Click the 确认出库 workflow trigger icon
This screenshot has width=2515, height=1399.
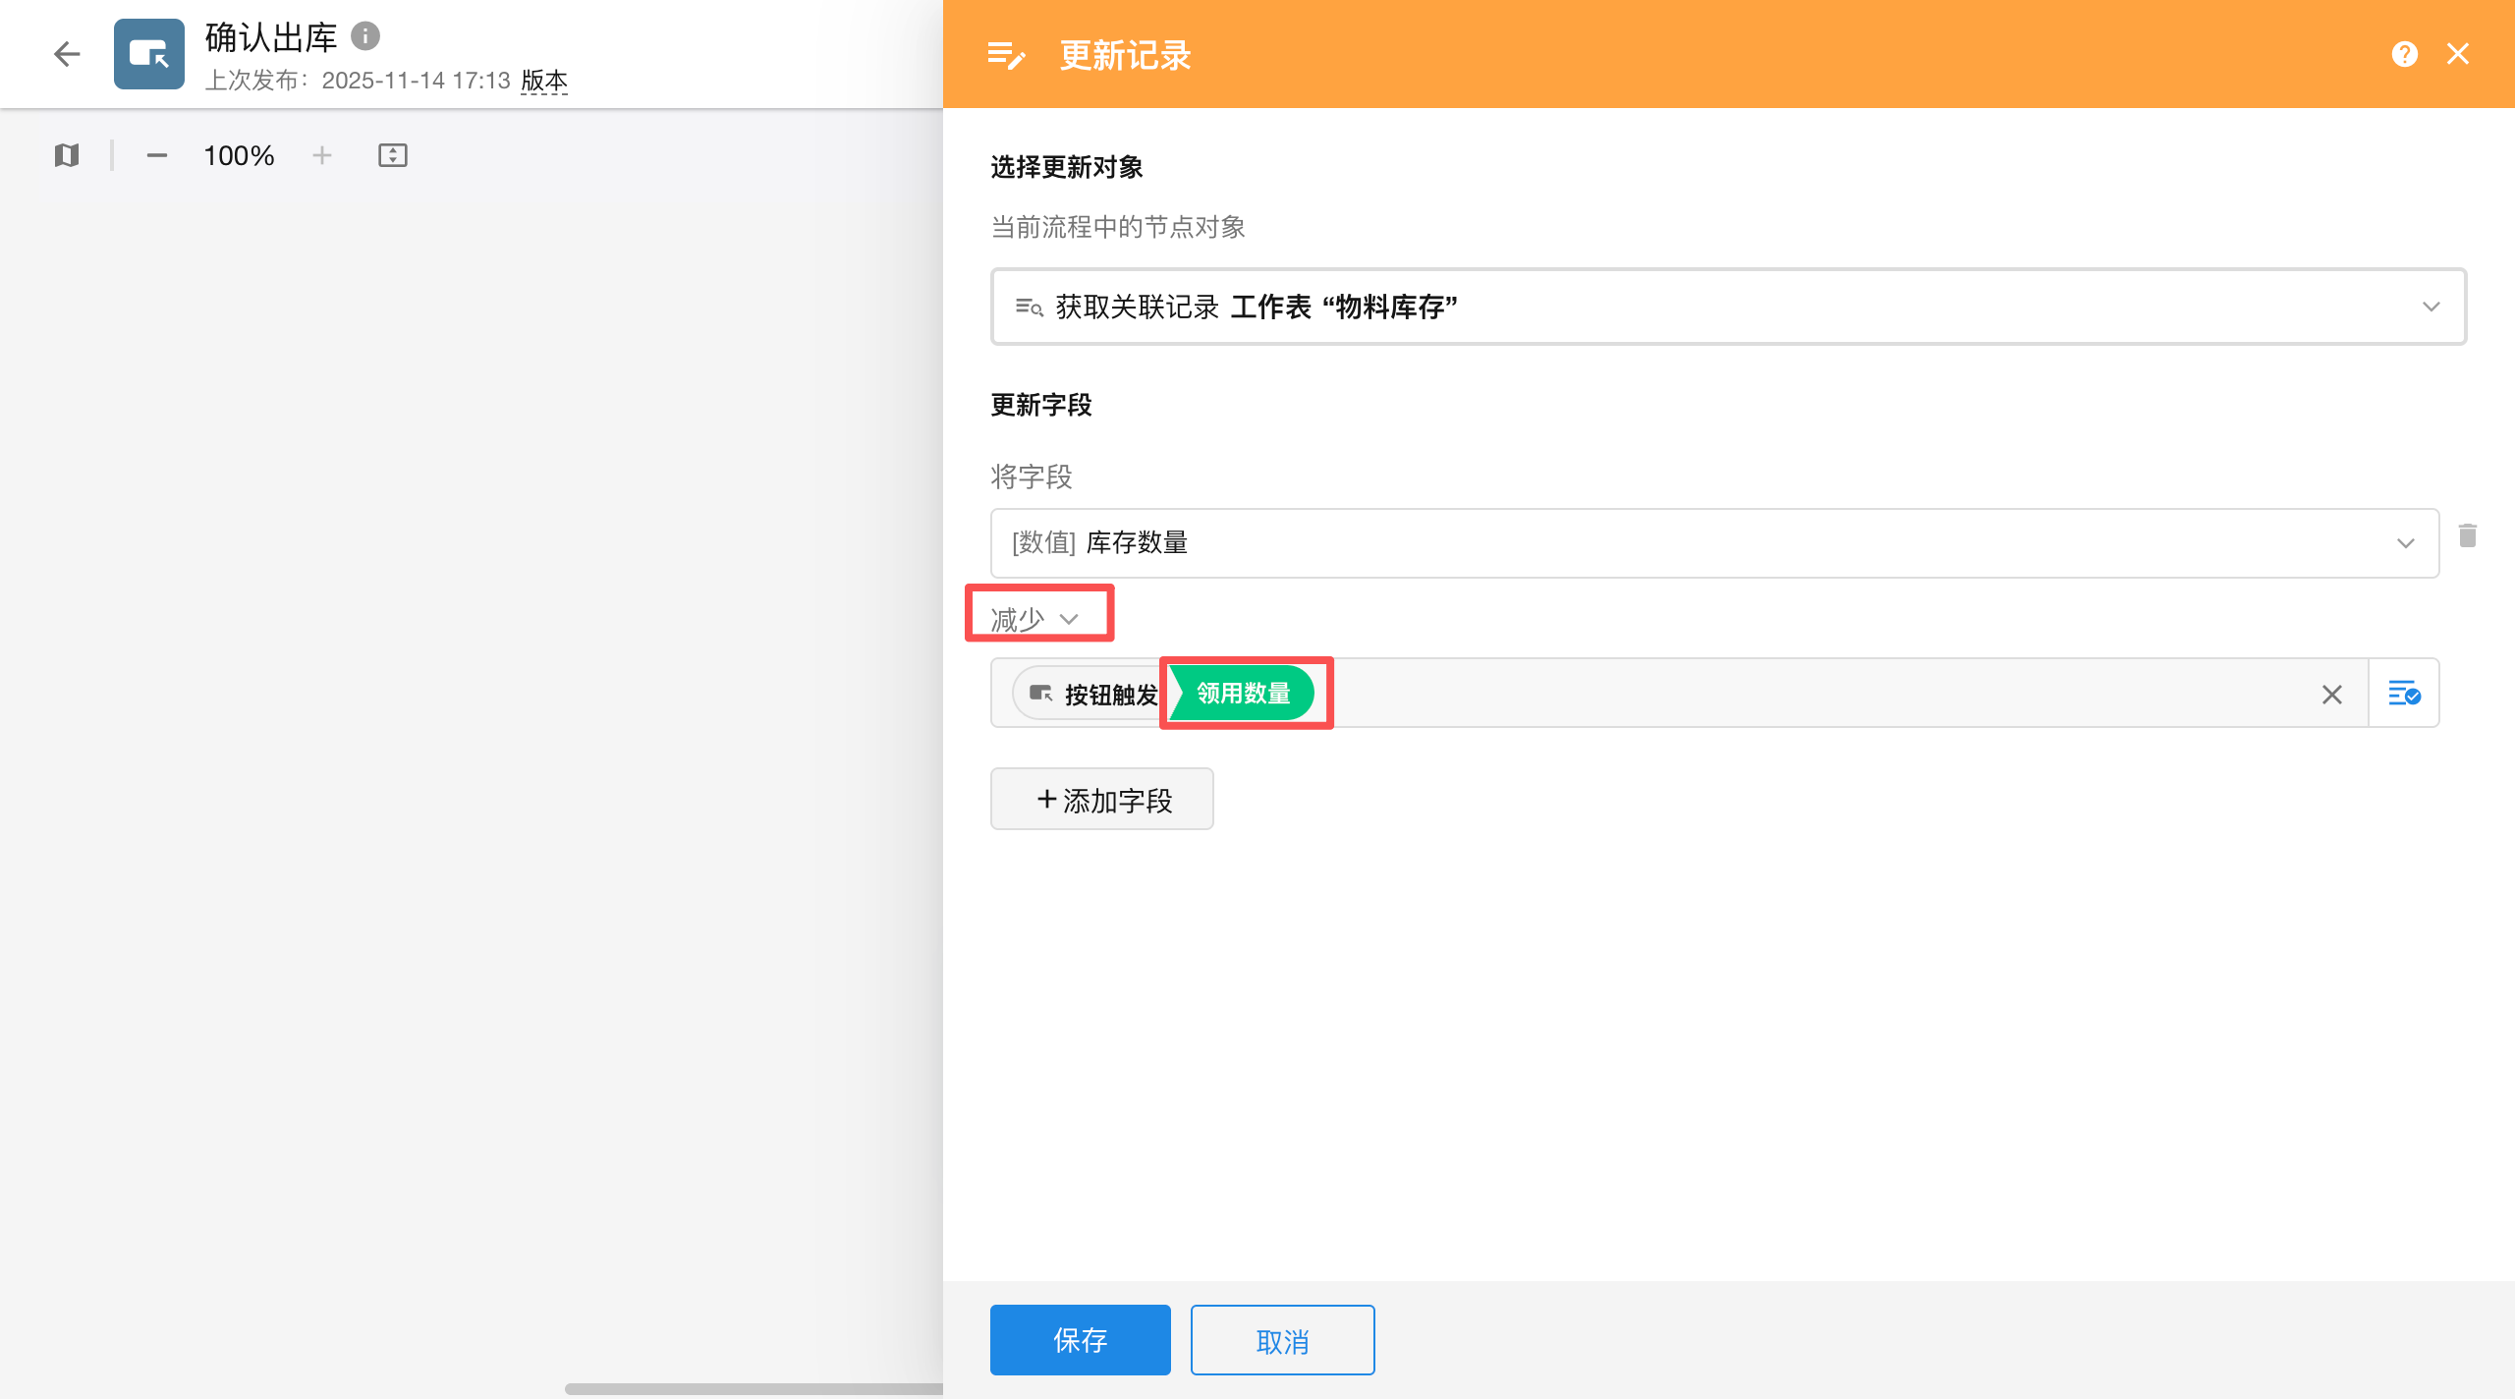[149, 53]
